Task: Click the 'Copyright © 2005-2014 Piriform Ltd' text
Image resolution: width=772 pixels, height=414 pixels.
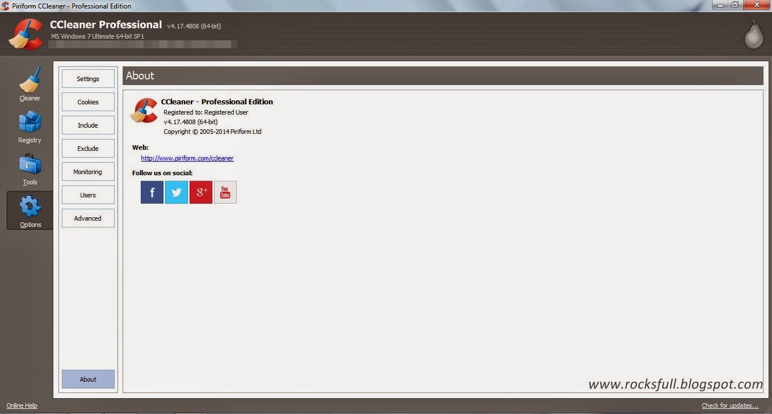Action: click(x=212, y=132)
